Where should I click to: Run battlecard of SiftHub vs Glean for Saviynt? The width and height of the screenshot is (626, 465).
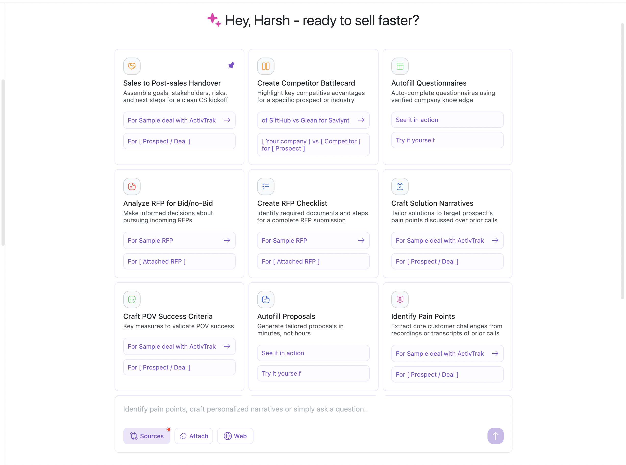click(313, 120)
